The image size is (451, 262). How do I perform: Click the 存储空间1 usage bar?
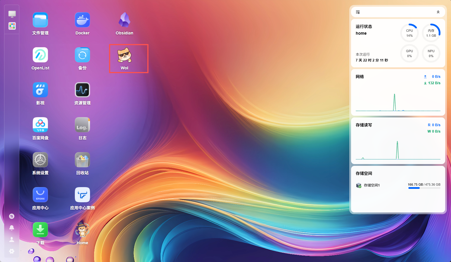(x=424, y=188)
